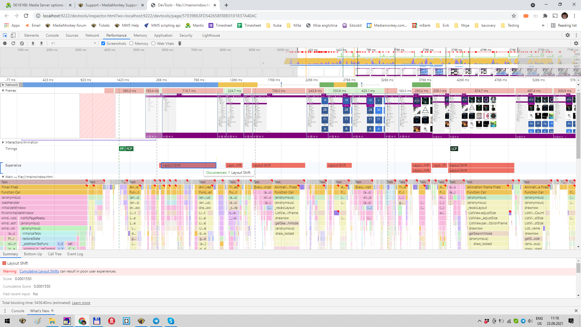Click the save profile download icon
The image size is (581, 327).
(41, 43)
